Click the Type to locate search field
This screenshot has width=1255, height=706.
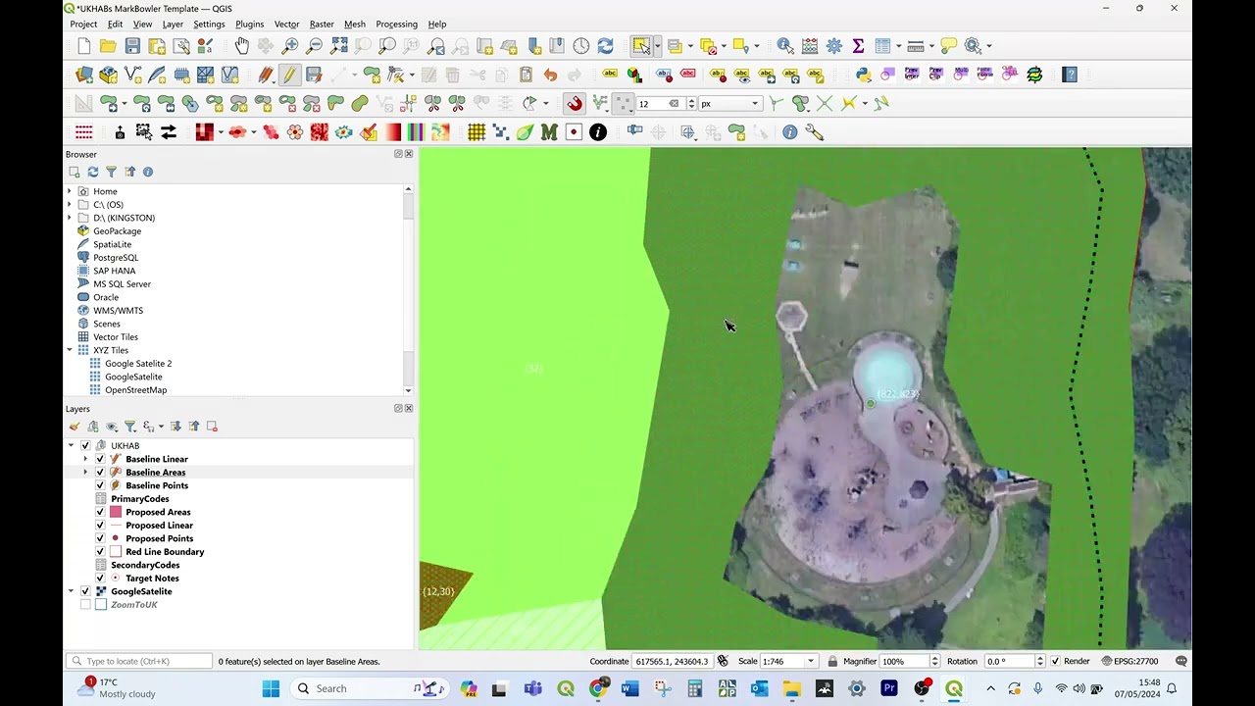point(139,662)
